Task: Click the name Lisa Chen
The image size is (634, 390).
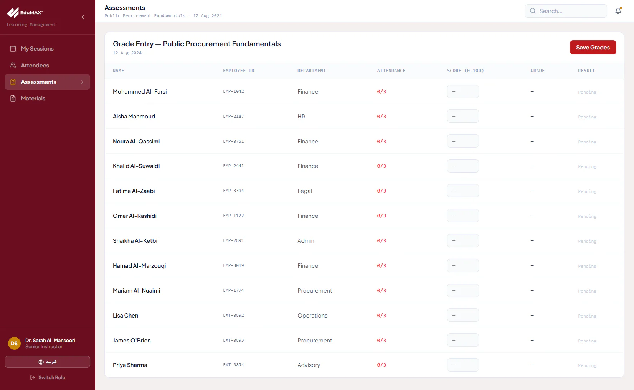Action: coord(125,316)
